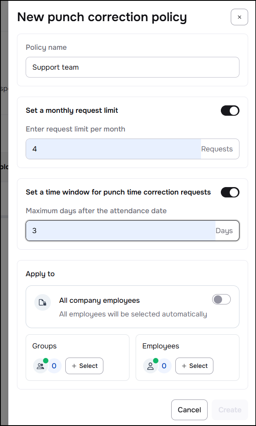Click the Apply to section heading
Viewport: 256px width, 426px height.
(x=40, y=274)
